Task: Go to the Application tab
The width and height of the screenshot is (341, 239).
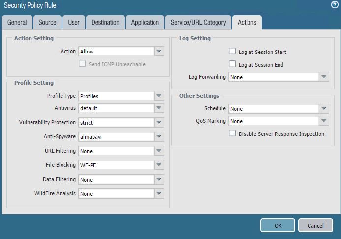Action: point(145,22)
